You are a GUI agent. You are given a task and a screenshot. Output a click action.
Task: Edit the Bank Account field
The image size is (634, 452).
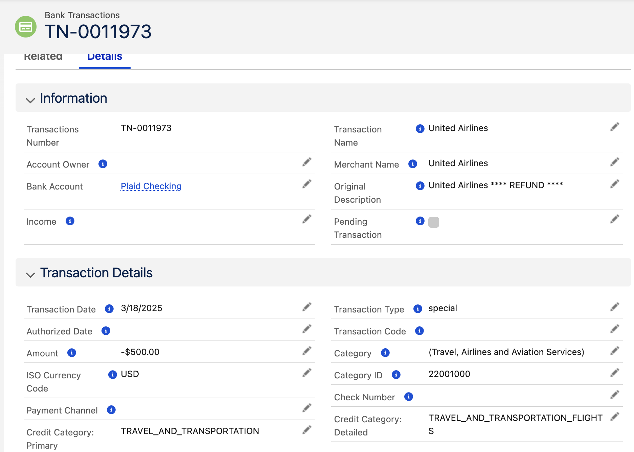tap(307, 184)
